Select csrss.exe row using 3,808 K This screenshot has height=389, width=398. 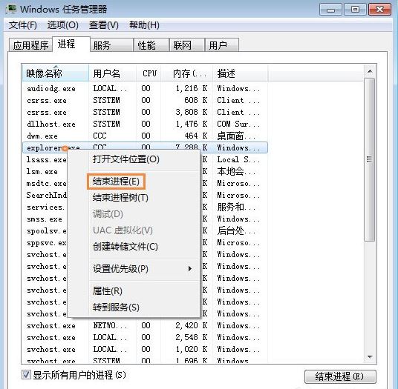pos(145,112)
